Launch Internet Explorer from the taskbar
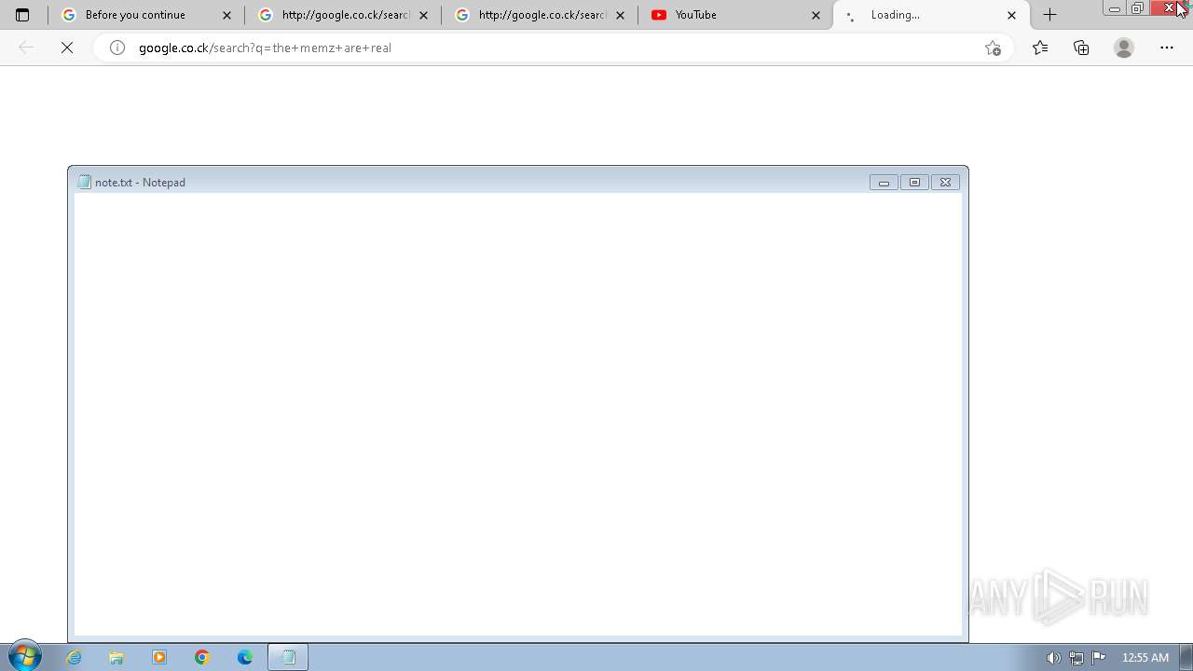1193x671 pixels. 75,657
